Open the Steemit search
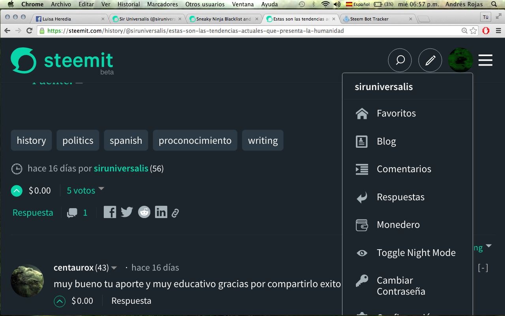Image resolution: width=505 pixels, height=316 pixels. [x=400, y=60]
